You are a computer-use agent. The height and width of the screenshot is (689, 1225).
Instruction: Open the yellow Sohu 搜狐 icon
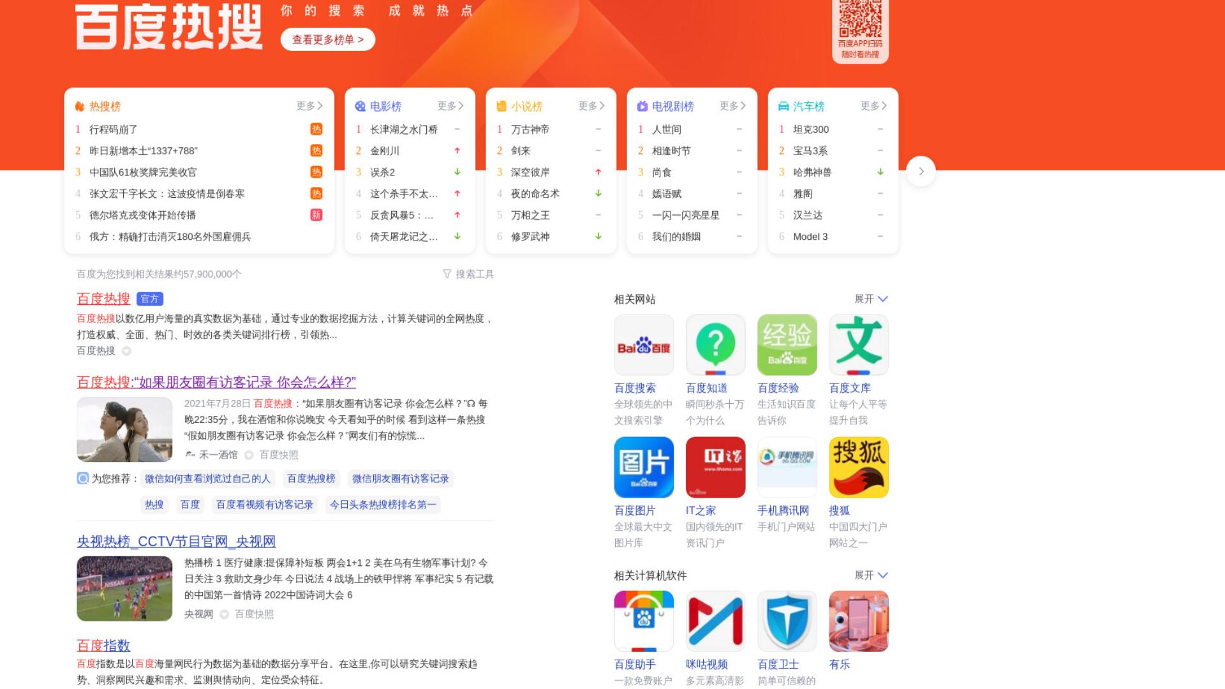(859, 467)
